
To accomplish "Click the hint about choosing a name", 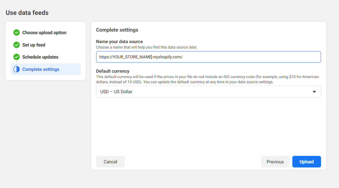I will pos(147,47).
